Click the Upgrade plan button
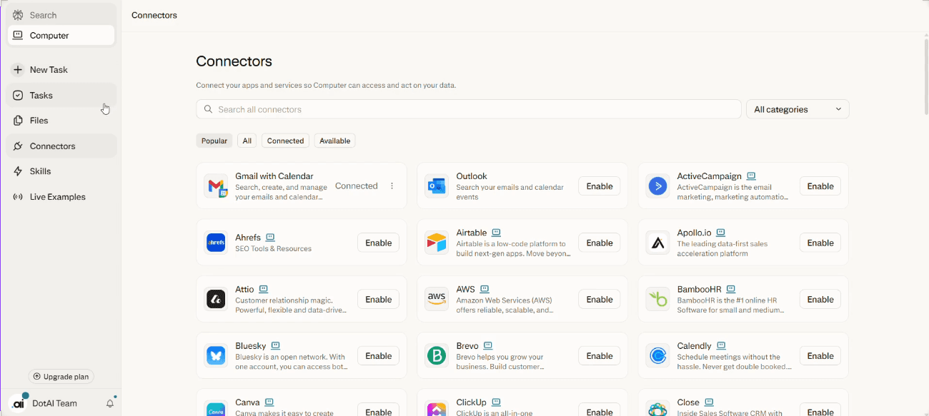Image resolution: width=929 pixels, height=416 pixels. coord(61,377)
